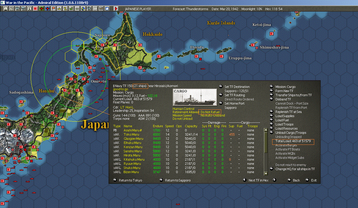Select Load Resources option

click(x=286, y=128)
